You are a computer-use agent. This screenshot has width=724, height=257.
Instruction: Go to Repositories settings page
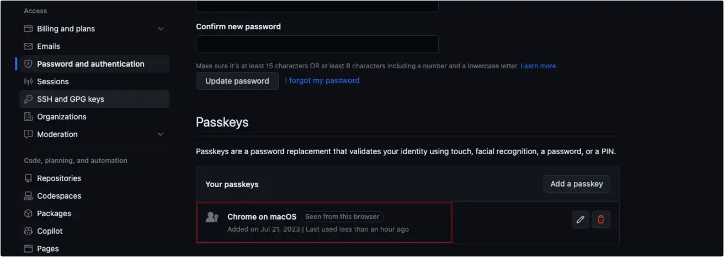59,178
